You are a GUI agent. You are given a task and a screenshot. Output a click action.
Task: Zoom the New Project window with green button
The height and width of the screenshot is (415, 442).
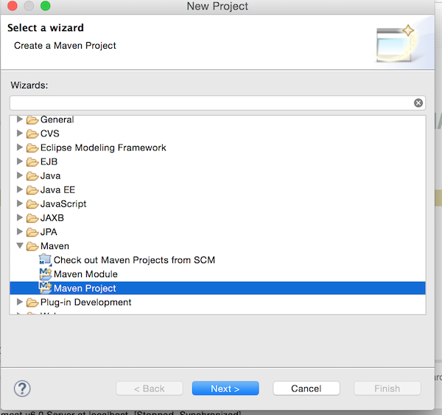coord(46,6)
